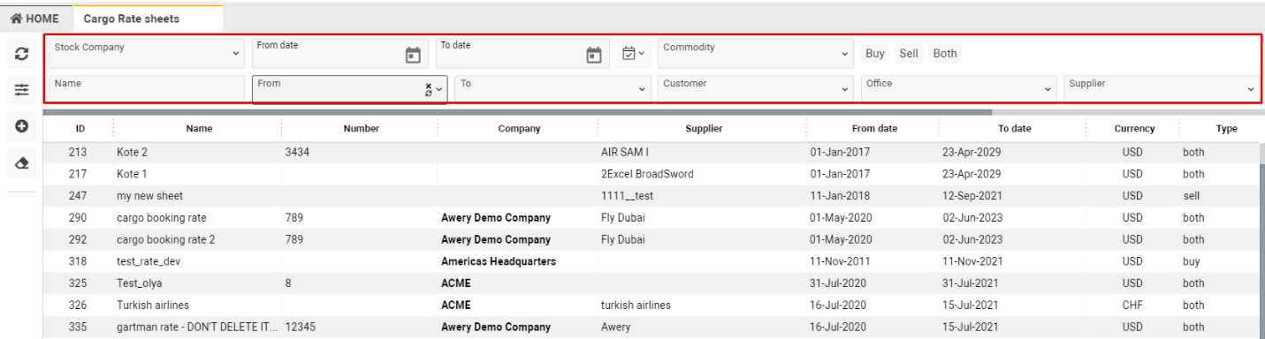This screenshot has width=1265, height=339.
Task: Sort by the From date column header
Action: click(874, 129)
